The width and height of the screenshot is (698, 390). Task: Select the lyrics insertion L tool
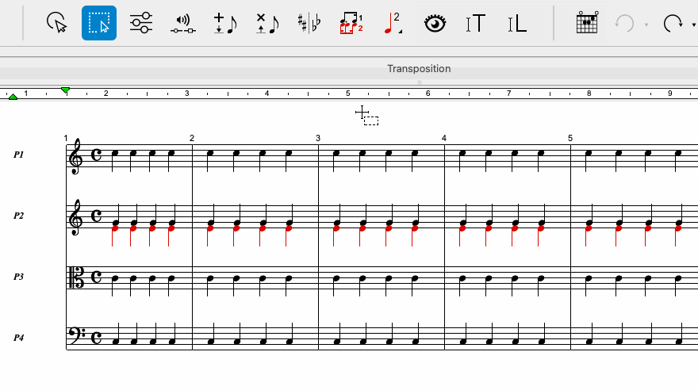click(517, 23)
